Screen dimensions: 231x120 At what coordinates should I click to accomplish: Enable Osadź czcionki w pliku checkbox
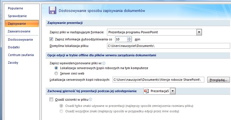51,100
